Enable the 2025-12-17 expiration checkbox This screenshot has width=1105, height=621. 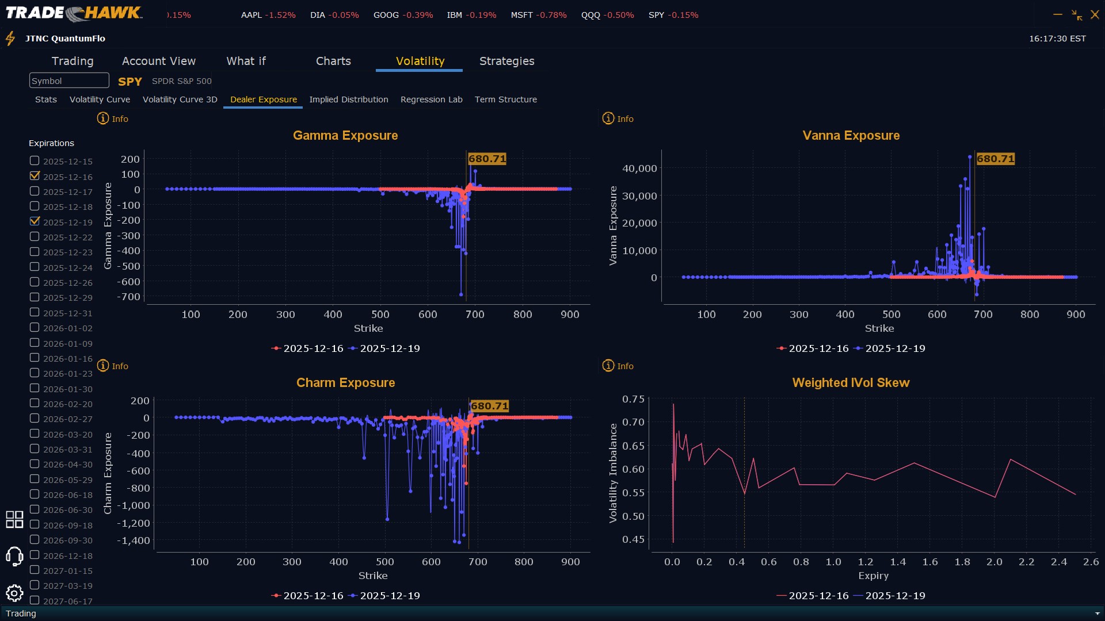(35, 191)
